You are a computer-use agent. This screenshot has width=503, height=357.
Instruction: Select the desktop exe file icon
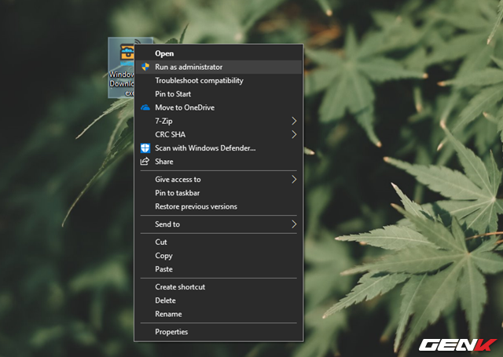[x=121, y=67]
